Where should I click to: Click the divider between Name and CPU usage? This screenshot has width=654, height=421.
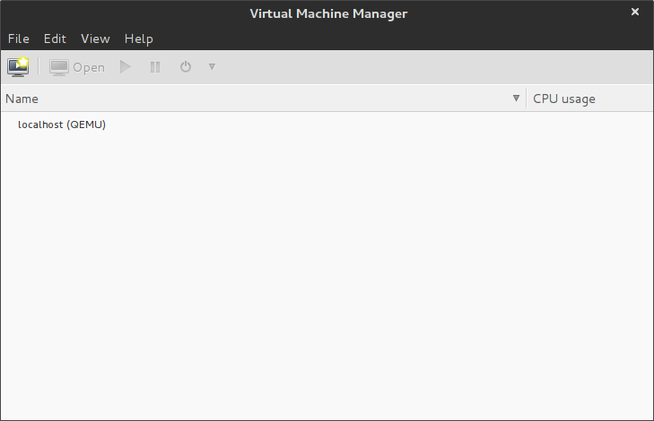[x=527, y=99]
